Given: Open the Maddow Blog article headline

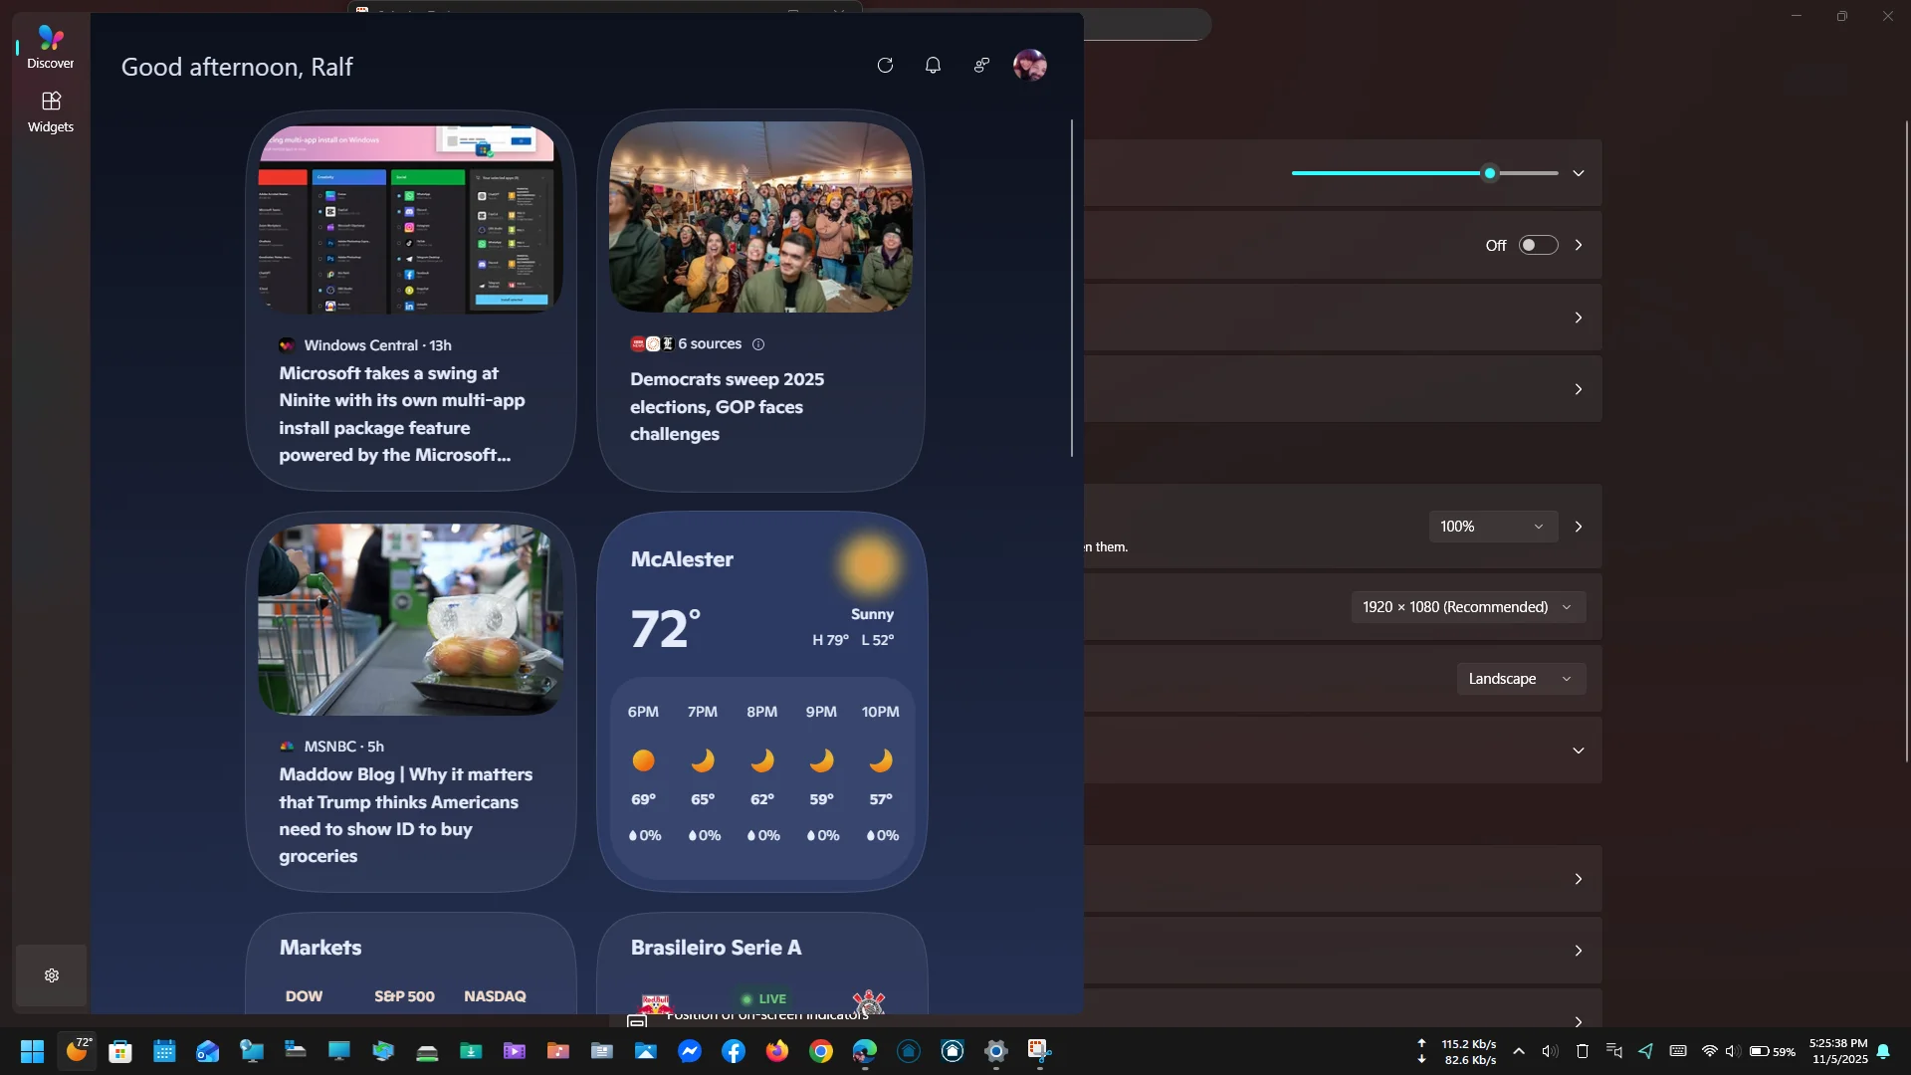Looking at the screenshot, I should pos(405,815).
